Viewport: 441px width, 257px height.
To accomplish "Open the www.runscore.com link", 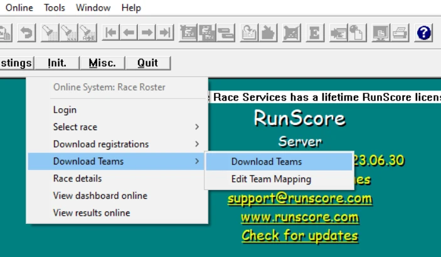I will click(x=300, y=218).
